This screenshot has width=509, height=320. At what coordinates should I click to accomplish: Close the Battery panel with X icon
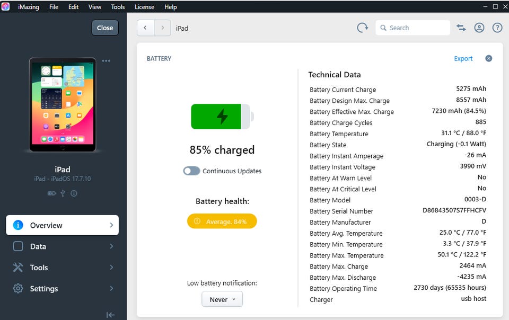coord(488,58)
